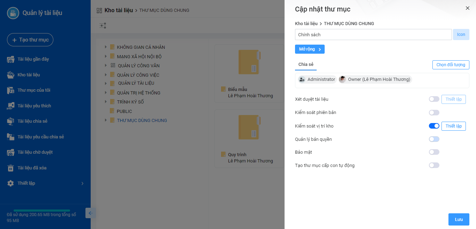Click the Thiết lập gear icon
476x229 pixels.
tap(11, 183)
